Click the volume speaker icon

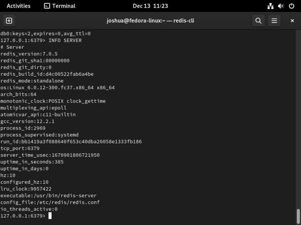[281, 6]
